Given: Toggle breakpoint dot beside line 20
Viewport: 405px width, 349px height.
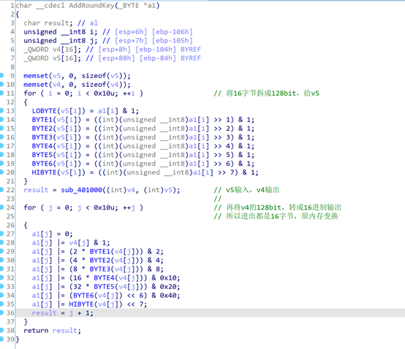Looking at the screenshot, I should click(x=1, y=172).
